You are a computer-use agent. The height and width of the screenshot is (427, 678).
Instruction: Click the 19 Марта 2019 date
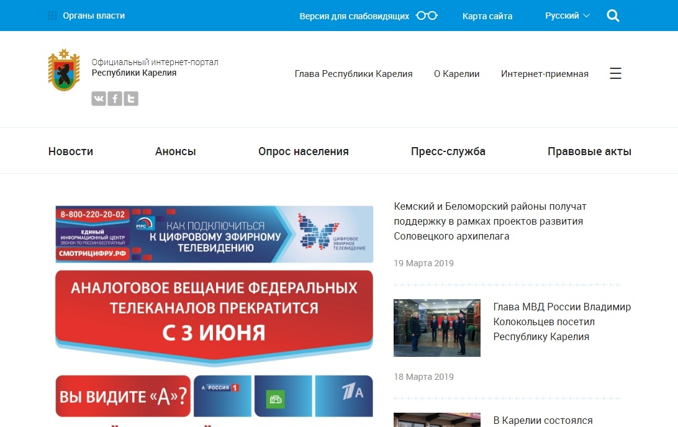(x=423, y=263)
